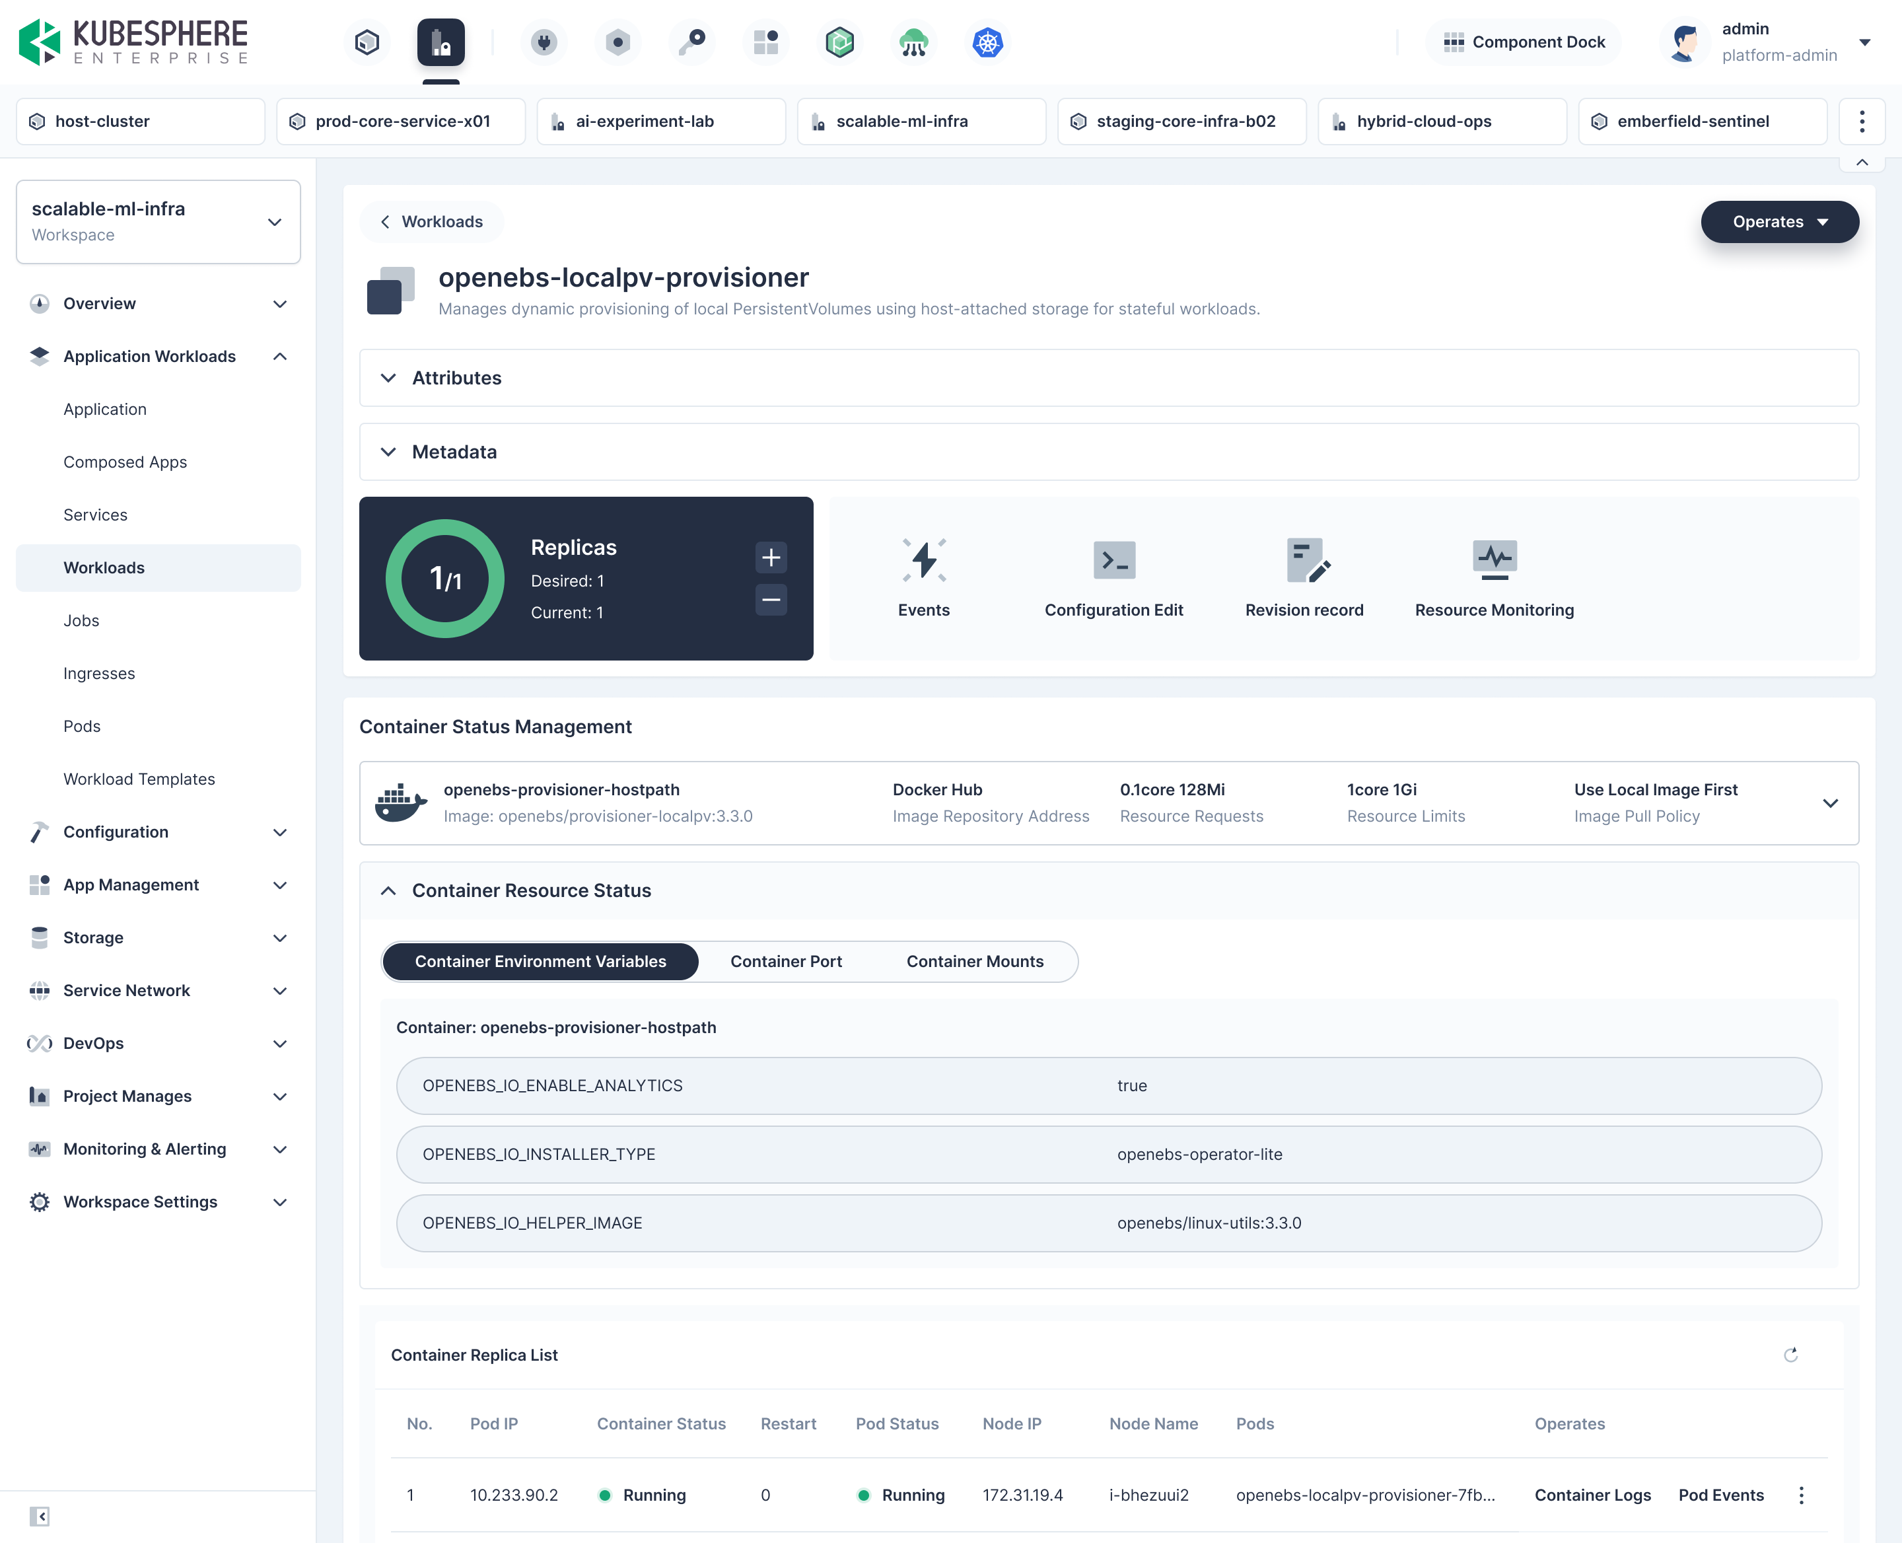Viewport: 1902px width, 1543px height.
Task: Expand the openebs-provisioner-hostpath container row
Action: tap(1108, 803)
